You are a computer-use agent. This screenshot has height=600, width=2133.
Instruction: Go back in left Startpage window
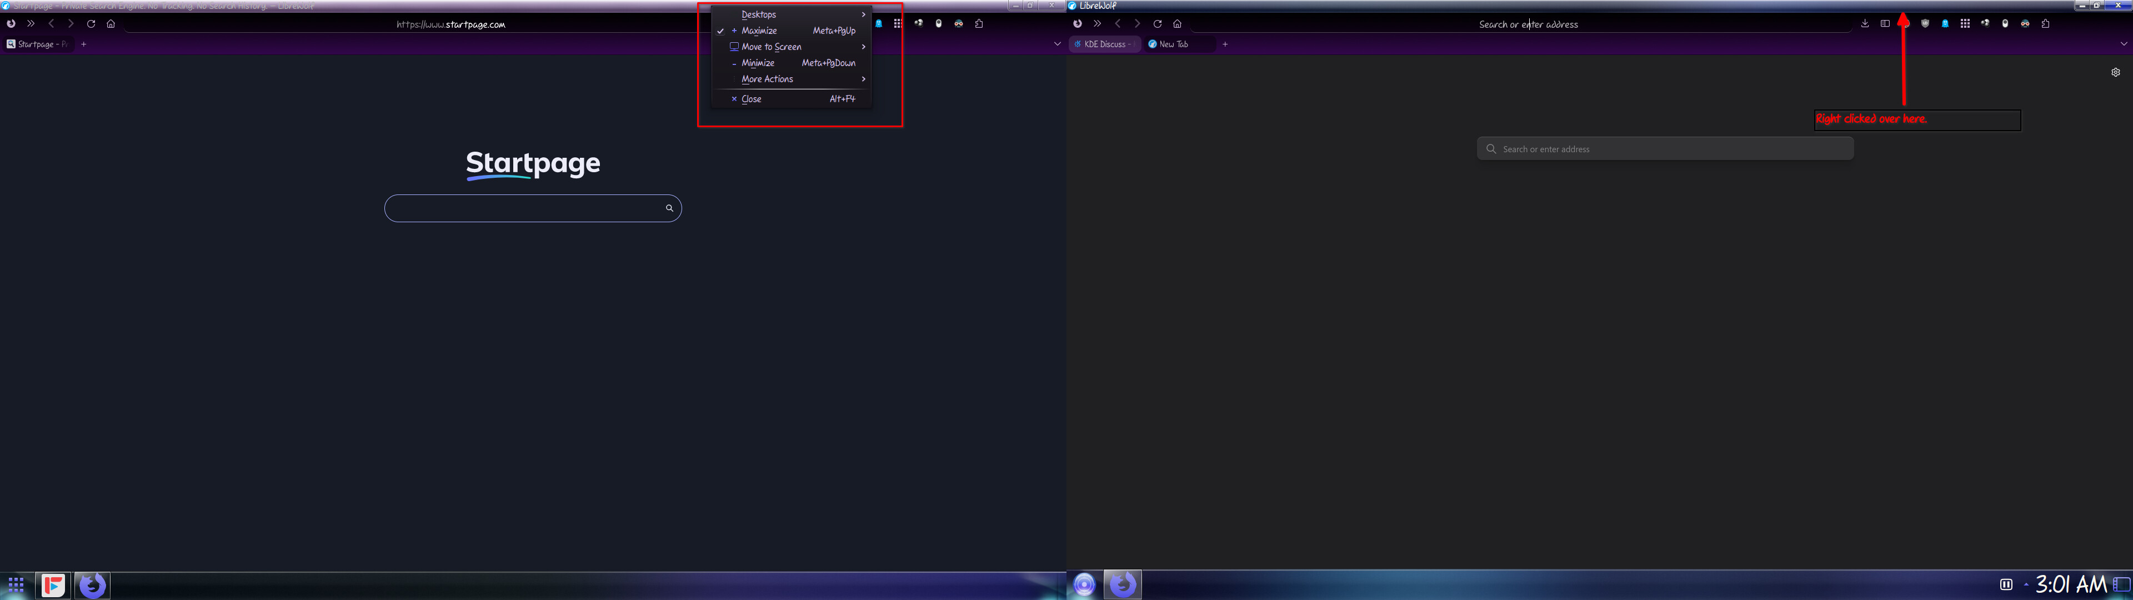tap(51, 24)
